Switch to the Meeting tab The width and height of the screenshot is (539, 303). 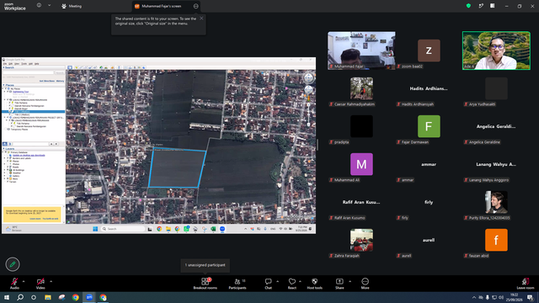72,6
